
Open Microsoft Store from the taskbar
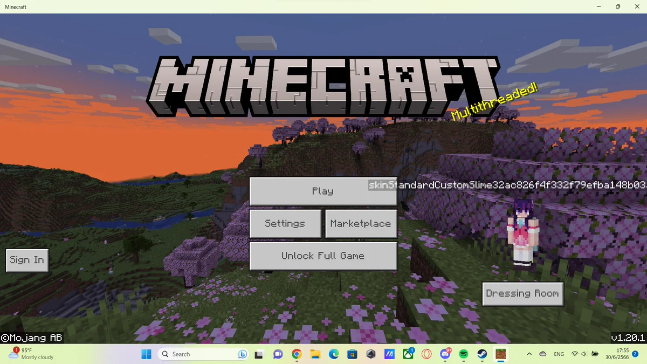tap(352, 354)
